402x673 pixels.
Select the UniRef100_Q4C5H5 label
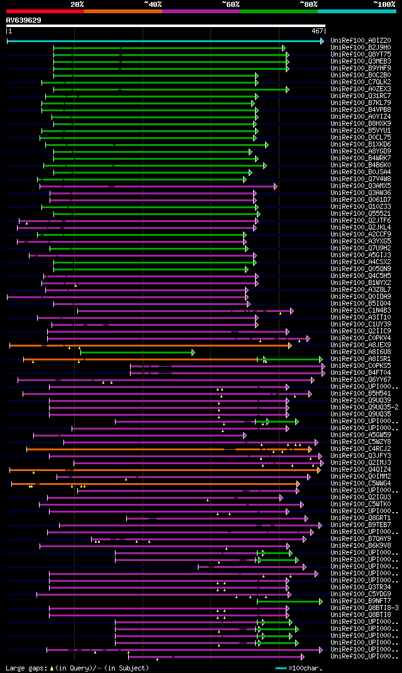[361, 276]
